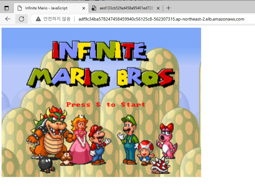The height and width of the screenshot is (186, 255).
Task: Click the not secure warning icon
Action: click(x=38, y=19)
